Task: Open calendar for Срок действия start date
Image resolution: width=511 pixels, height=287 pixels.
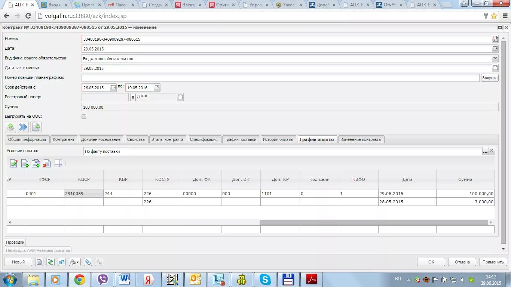Action: pyautogui.click(x=113, y=87)
